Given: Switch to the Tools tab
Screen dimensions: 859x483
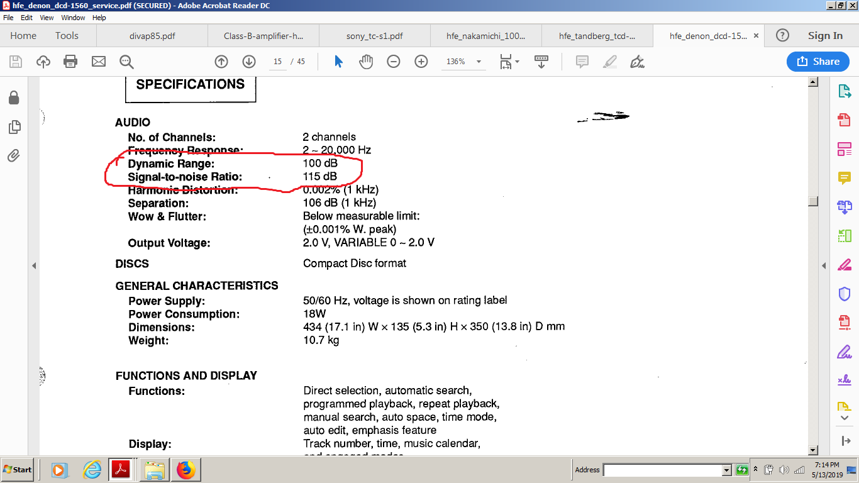Looking at the screenshot, I should [67, 36].
